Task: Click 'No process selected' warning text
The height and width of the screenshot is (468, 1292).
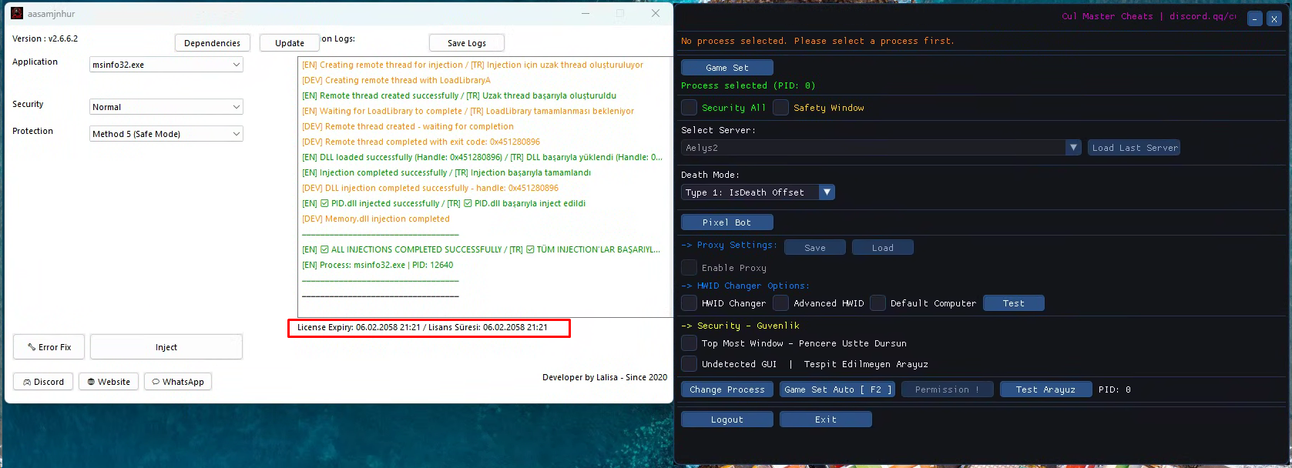Action: pyautogui.click(x=817, y=41)
